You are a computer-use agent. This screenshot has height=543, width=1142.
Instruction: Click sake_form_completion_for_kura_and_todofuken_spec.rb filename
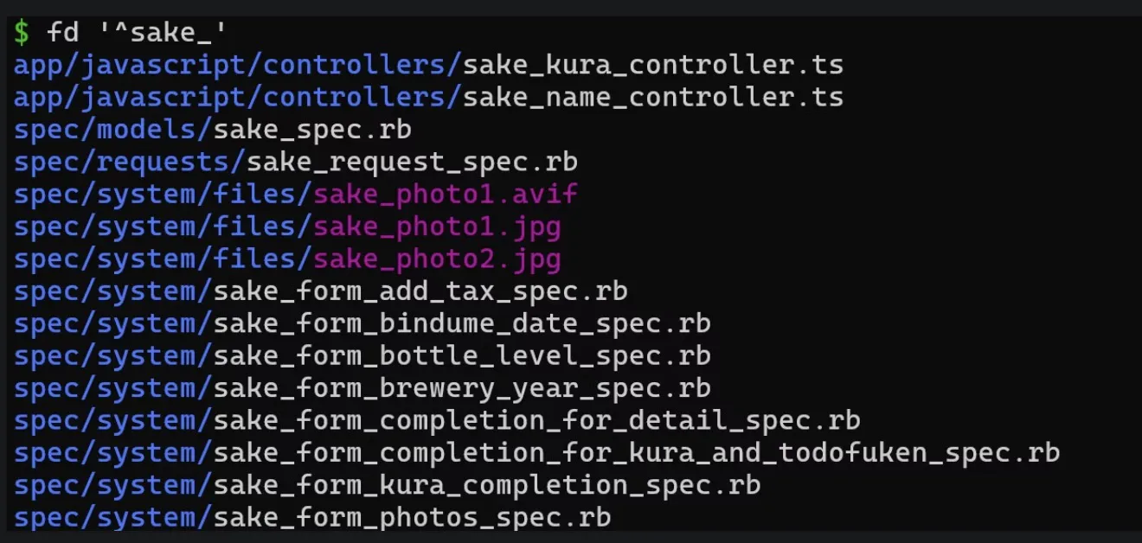click(x=636, y=452)
